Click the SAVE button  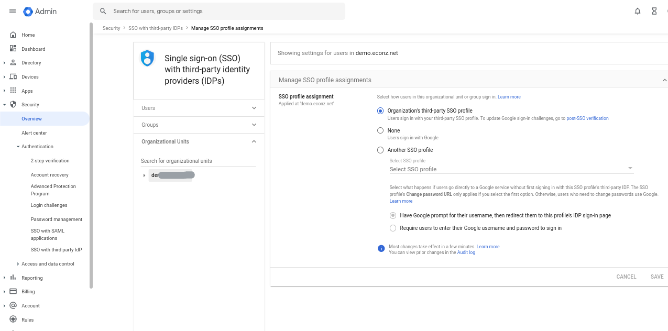click(x=657, y=277)
